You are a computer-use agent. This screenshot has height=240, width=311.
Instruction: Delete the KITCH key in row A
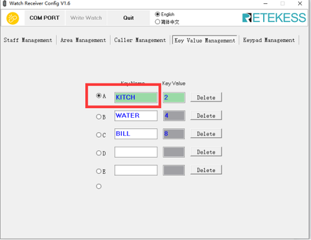pos(206,98)
